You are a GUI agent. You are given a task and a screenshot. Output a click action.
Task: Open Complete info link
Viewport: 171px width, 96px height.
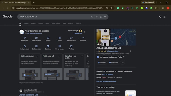tap(78, 34)
